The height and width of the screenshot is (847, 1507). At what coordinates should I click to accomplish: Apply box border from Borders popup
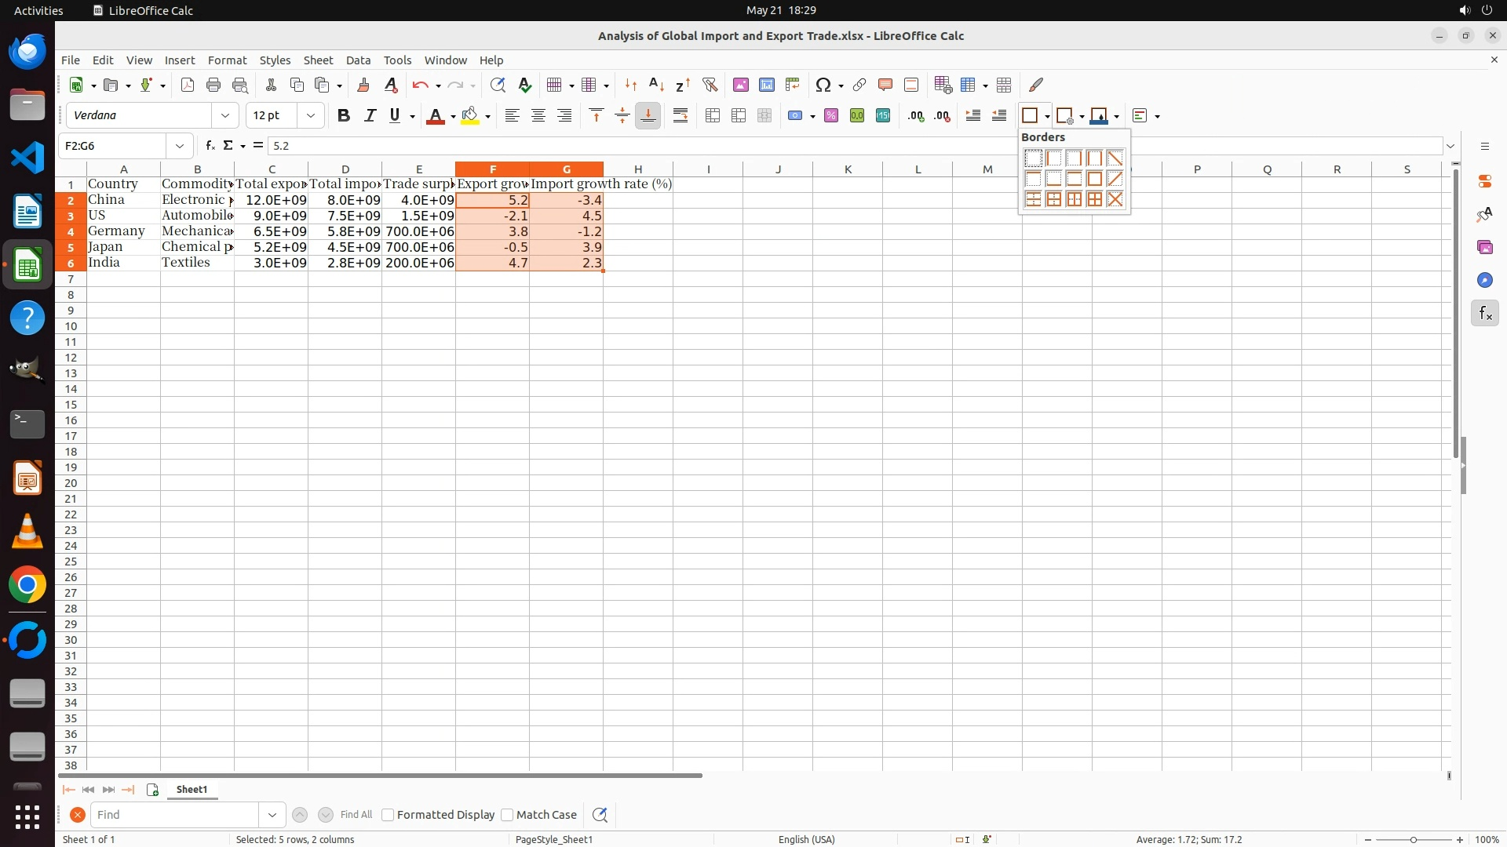[1094, 179]
